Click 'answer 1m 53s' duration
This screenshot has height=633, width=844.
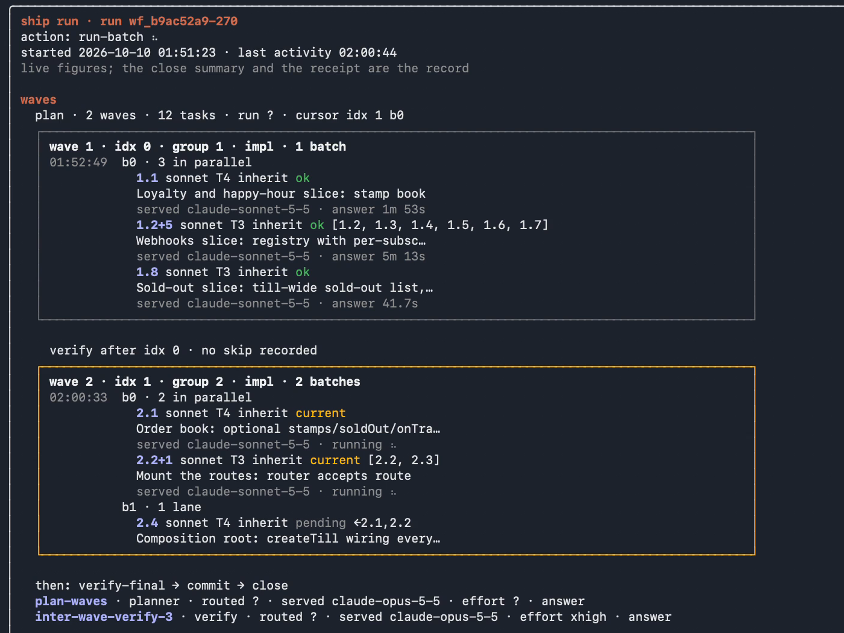(x=379, y=209)
